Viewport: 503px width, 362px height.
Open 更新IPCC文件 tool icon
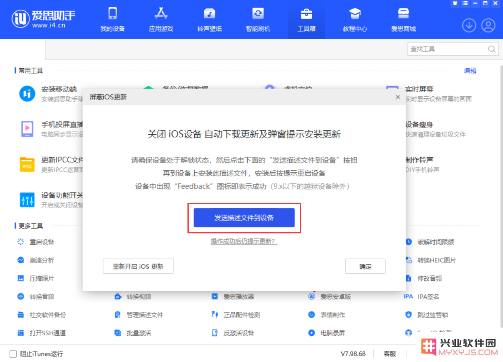[x=27, y=164]
